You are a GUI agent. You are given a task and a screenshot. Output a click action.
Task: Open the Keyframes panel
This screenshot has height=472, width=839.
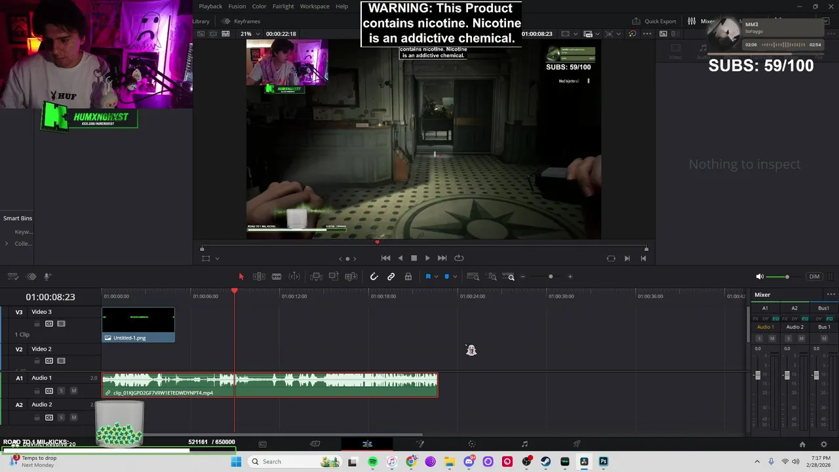(x=241, y=21)
